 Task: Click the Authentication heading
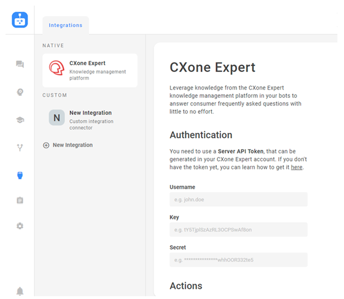pyautogui.click(x=201, y=135)
